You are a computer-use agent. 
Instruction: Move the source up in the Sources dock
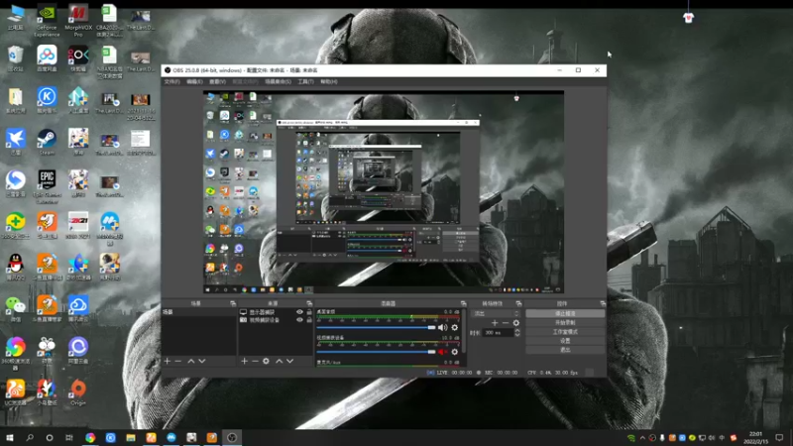279,361
